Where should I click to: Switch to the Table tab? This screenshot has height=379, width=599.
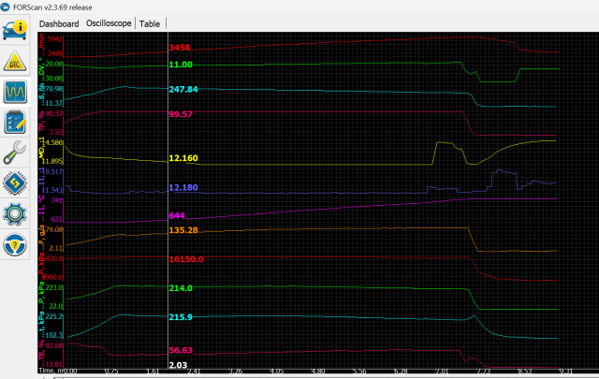(x=150, y=22)
